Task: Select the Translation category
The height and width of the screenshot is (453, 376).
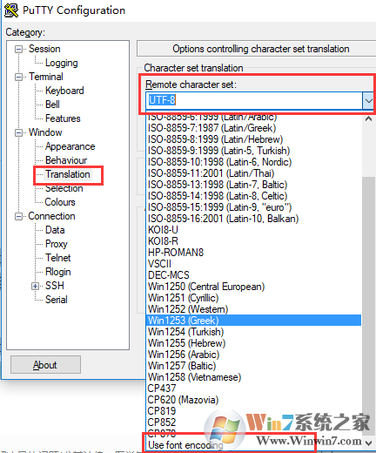Action: 68,174
